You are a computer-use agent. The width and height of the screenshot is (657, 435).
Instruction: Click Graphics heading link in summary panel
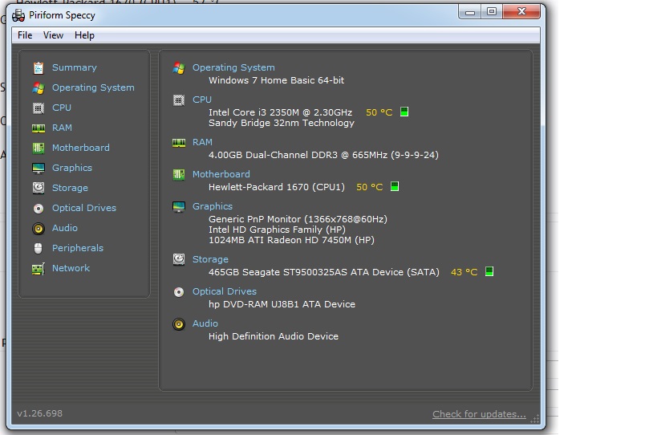tap(213, 206)
